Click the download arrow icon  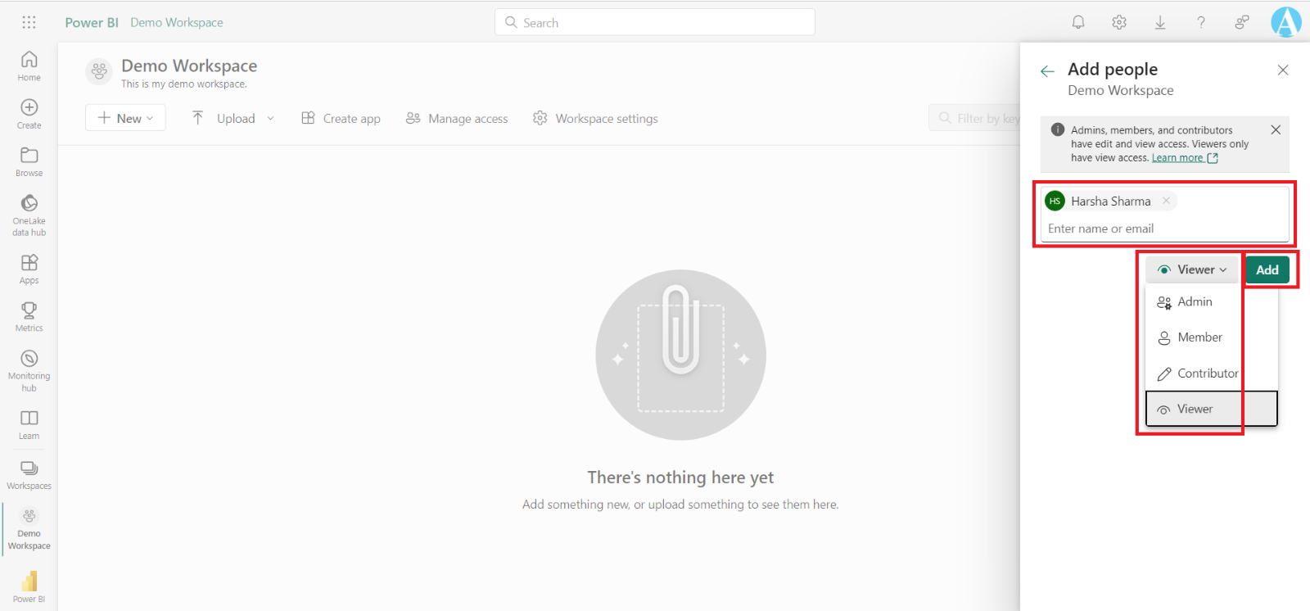[x=1160, y=22]
